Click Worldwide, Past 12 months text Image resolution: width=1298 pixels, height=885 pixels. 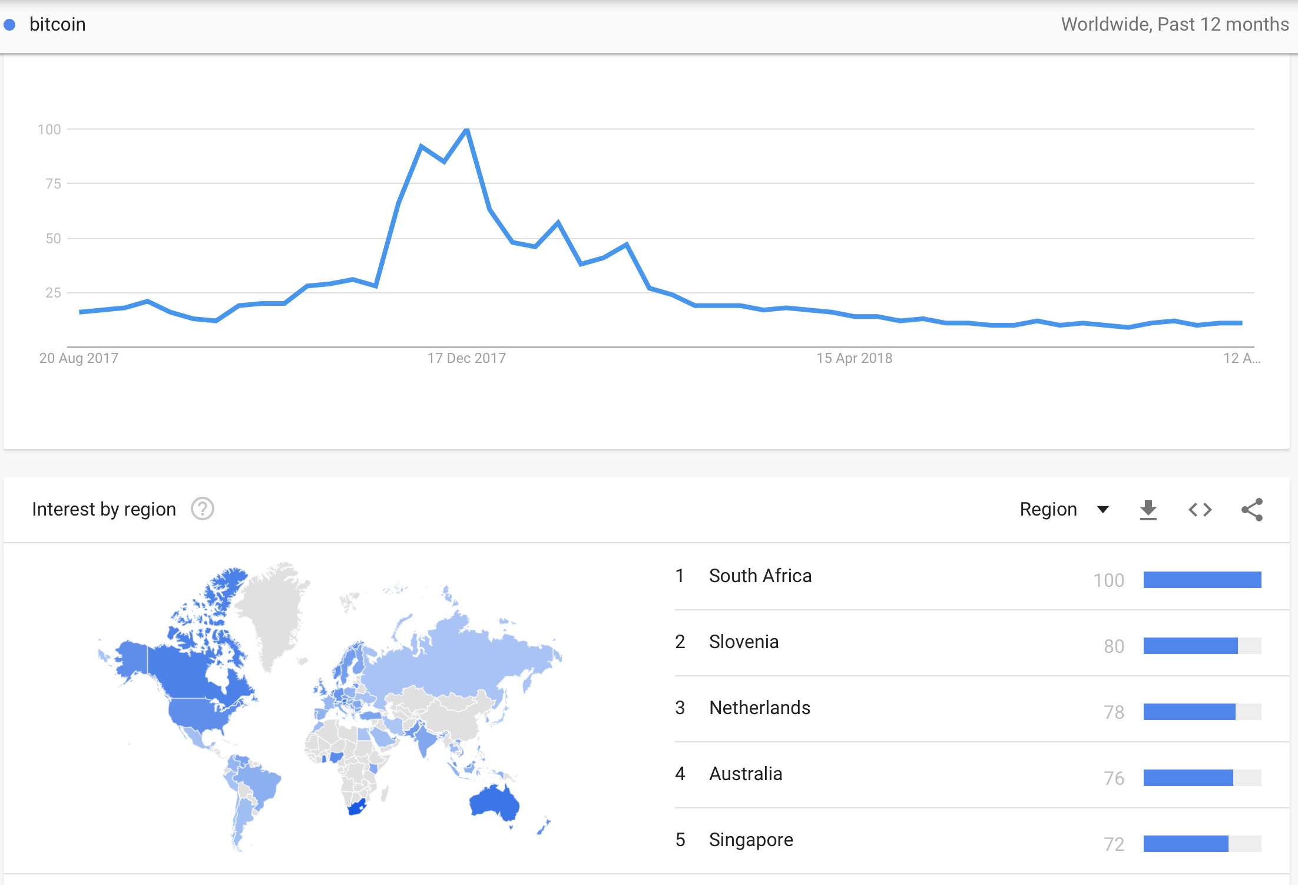[1175, 25]
